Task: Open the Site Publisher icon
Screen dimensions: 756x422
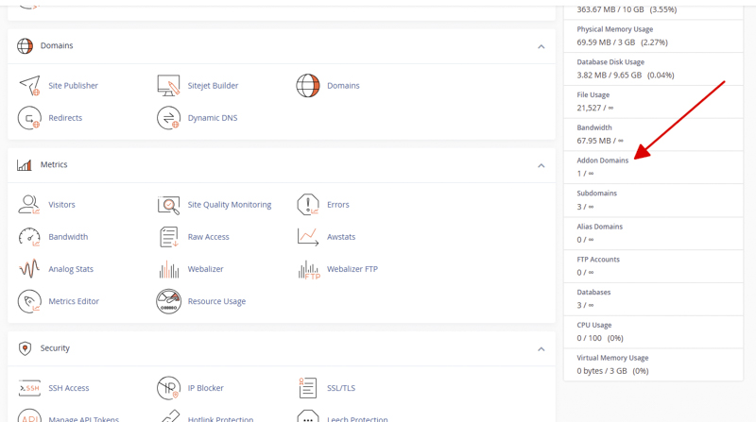Action: point(29,85)
